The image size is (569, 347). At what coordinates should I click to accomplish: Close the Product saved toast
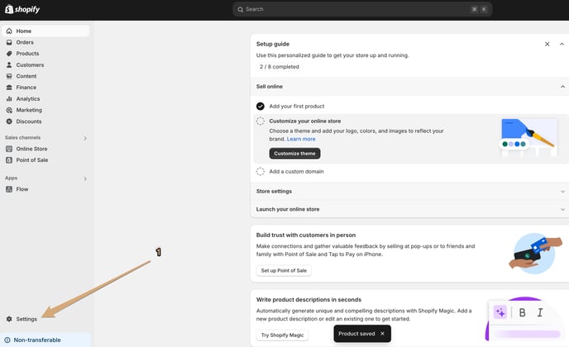point(382,334)
